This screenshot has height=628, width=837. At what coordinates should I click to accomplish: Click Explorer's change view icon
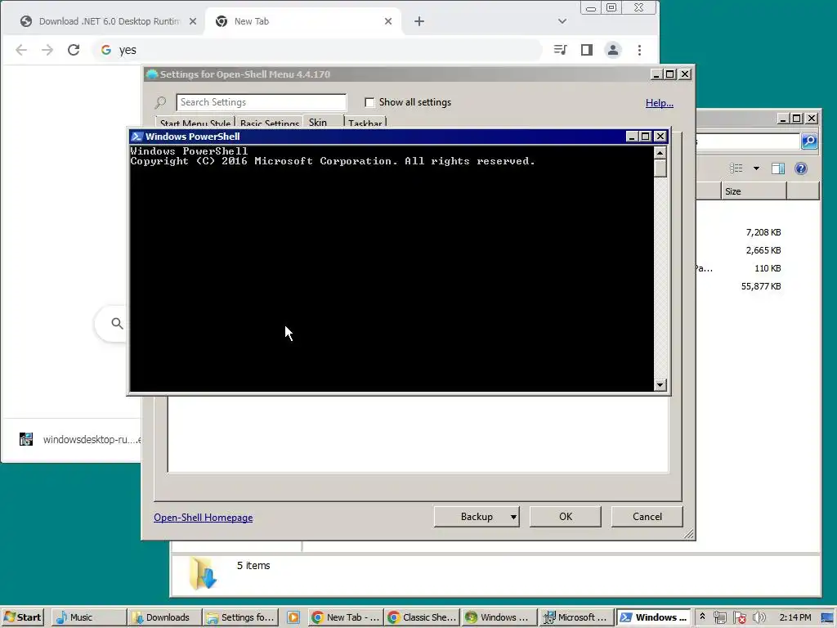pos(736,168)
